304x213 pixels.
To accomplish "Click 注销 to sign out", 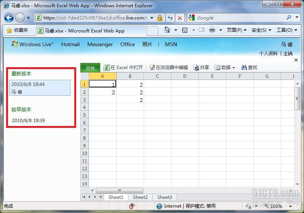I will pyautogui.click(x=288, y=53).
